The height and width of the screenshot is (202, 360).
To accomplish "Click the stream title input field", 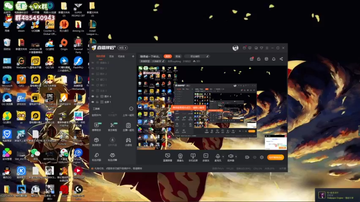I will click(x=150, y=57).
